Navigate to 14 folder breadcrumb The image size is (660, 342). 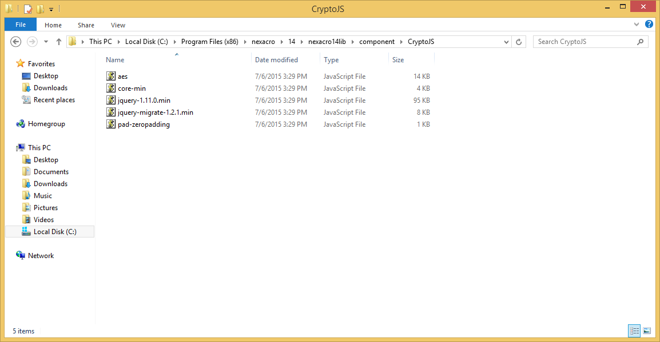point(292,42)
